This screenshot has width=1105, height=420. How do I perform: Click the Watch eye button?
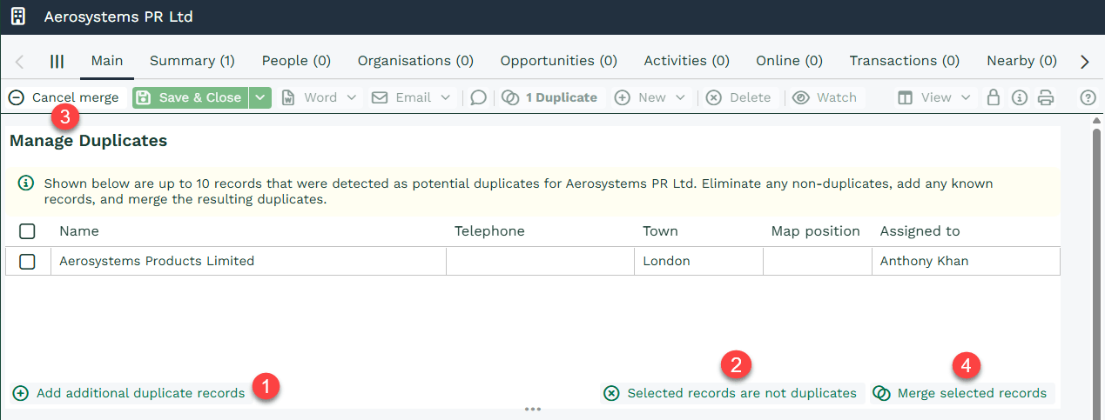coord(825,97)
